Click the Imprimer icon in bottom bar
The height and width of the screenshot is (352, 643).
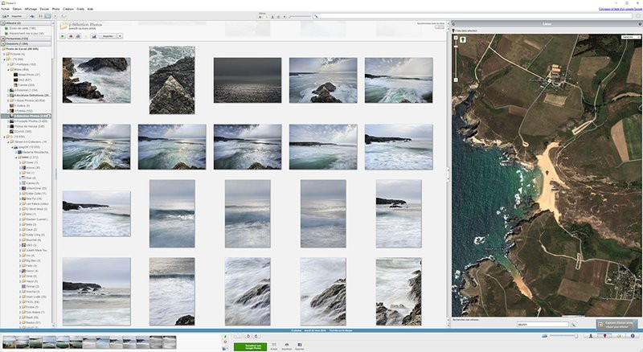click(287, 346)
